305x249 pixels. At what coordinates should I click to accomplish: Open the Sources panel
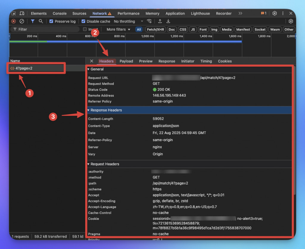79,13
